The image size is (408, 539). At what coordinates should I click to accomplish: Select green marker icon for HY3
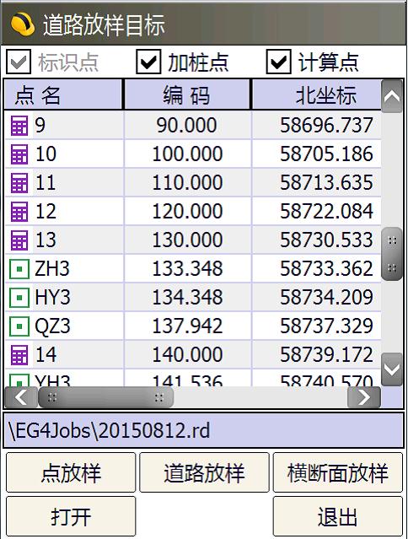pos(19,298)
